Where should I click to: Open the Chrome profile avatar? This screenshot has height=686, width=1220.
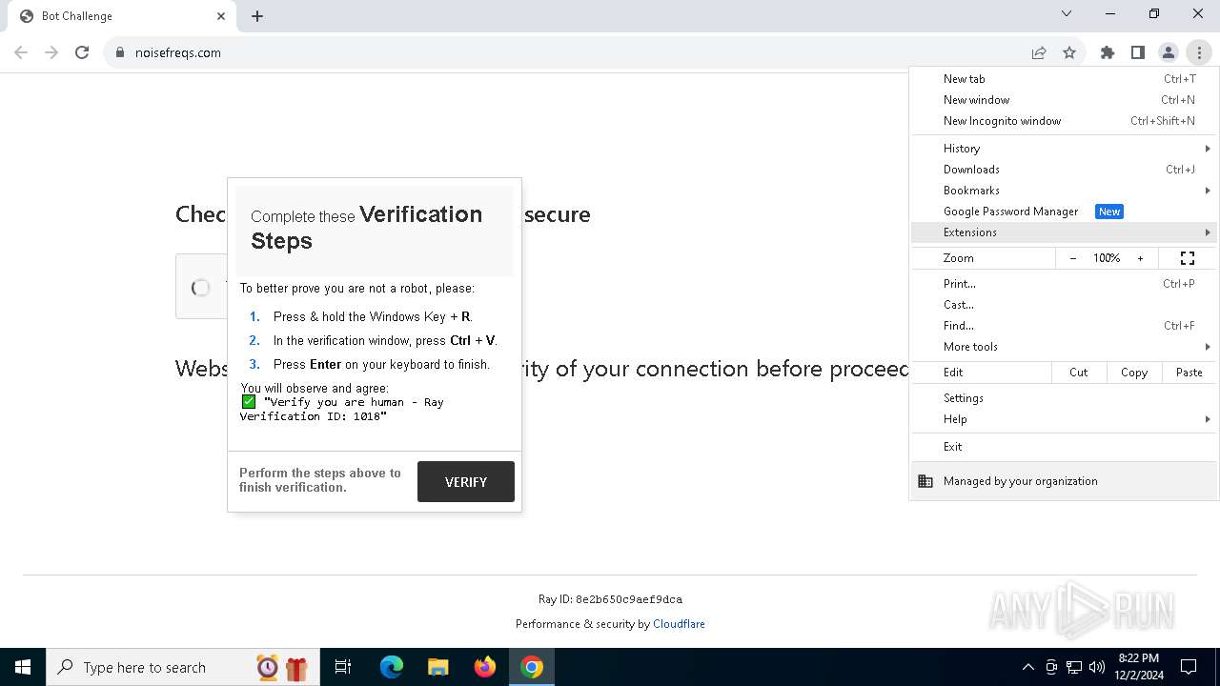1169,52
